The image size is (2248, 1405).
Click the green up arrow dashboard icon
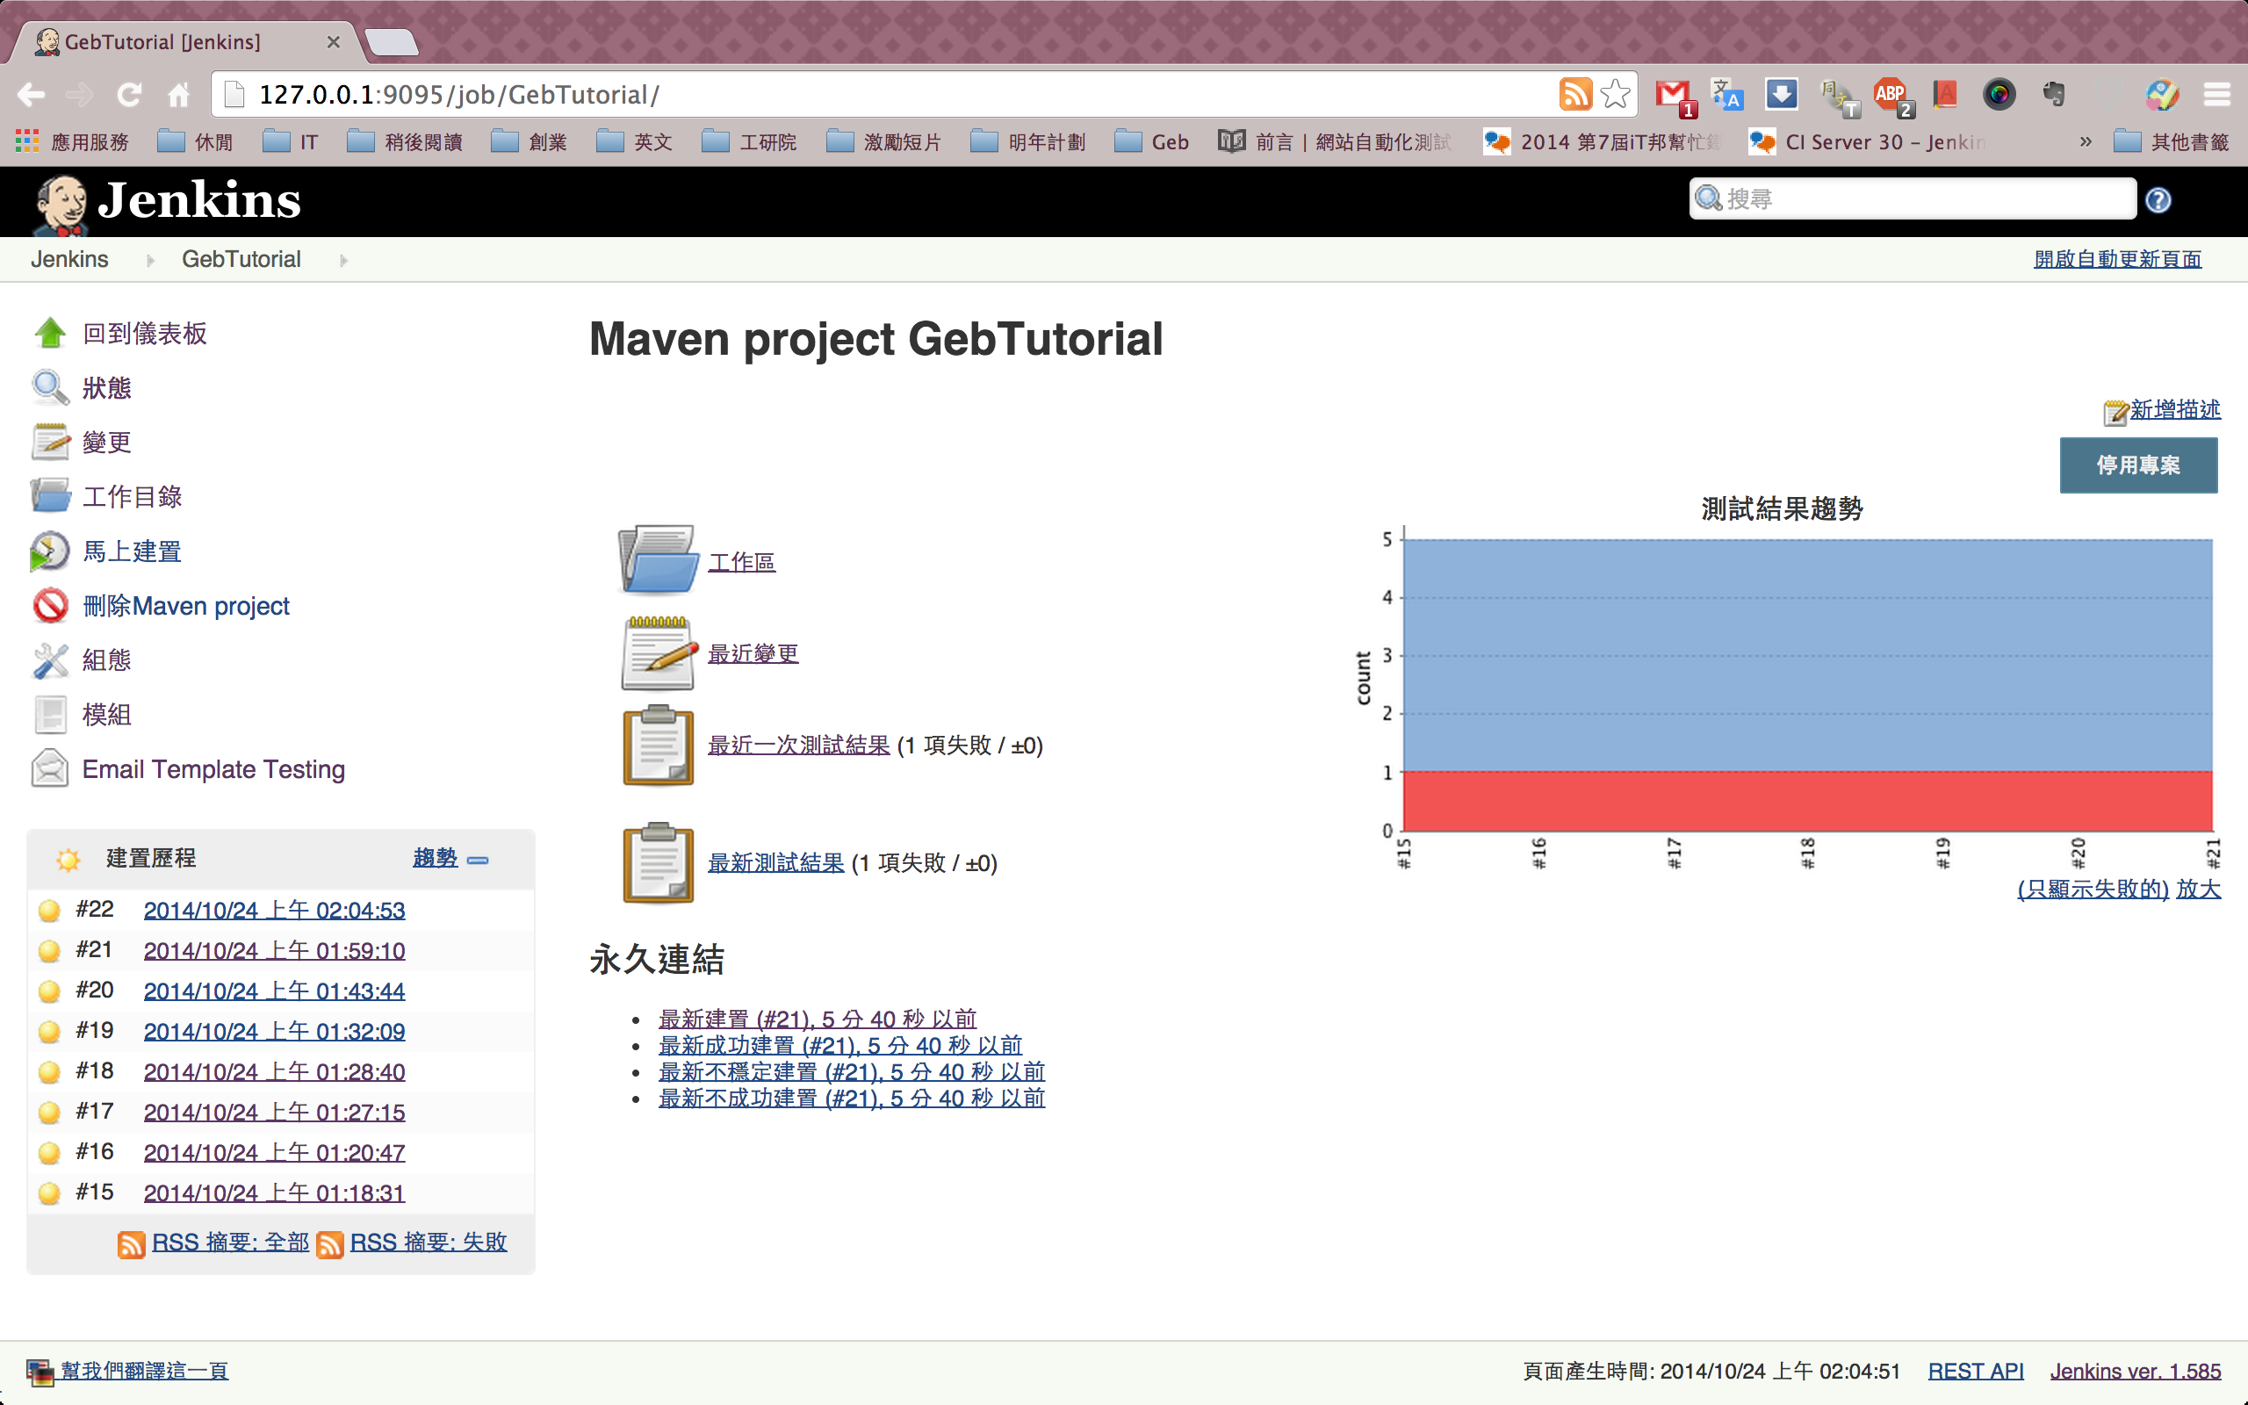click(50, 334)
